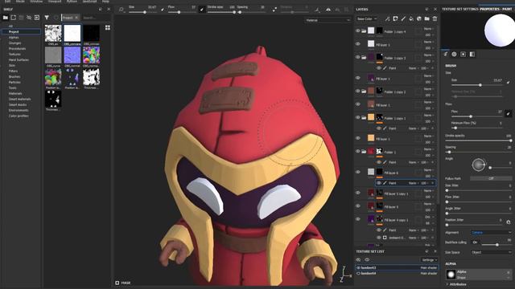Open the Size Space dropdown set to Object

pos(491,252)
